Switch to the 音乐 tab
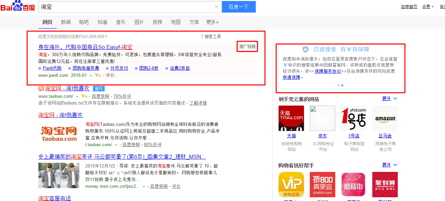The image size is (445, 201). [x=121, y=22]
